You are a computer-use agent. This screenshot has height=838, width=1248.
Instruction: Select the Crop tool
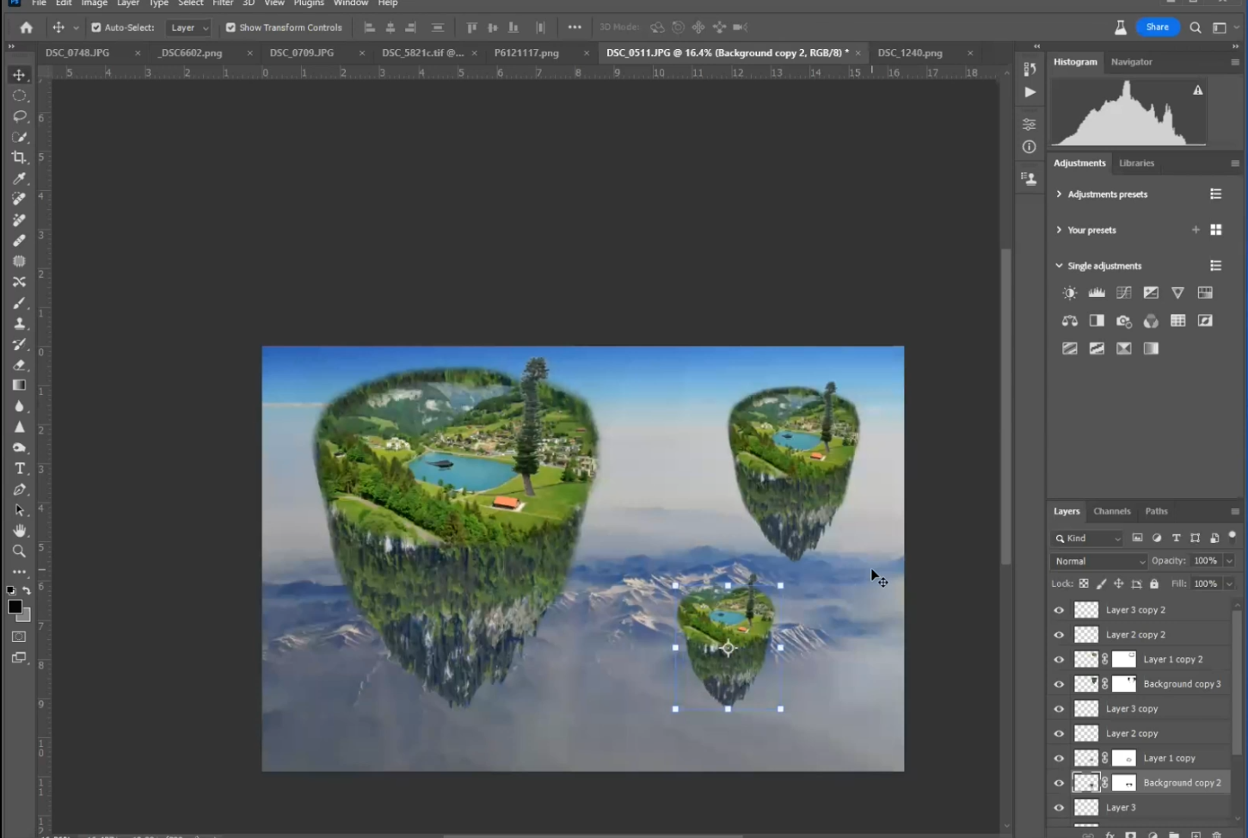(19, 157)
